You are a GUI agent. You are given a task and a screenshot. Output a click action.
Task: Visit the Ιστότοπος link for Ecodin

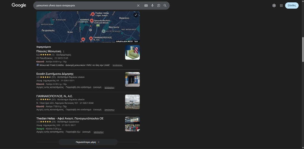point(110,88)
